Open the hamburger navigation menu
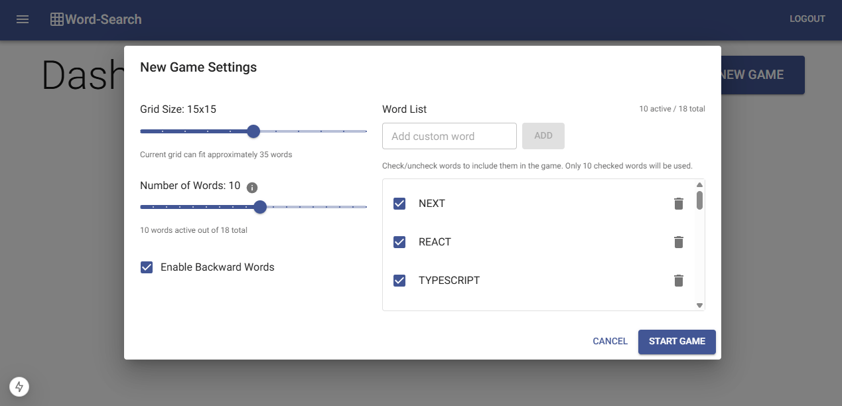 23,19
